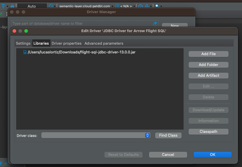242x167 pixels.
Task: Click the New button in Driver Manager
Action: click(x=175, y=25)
